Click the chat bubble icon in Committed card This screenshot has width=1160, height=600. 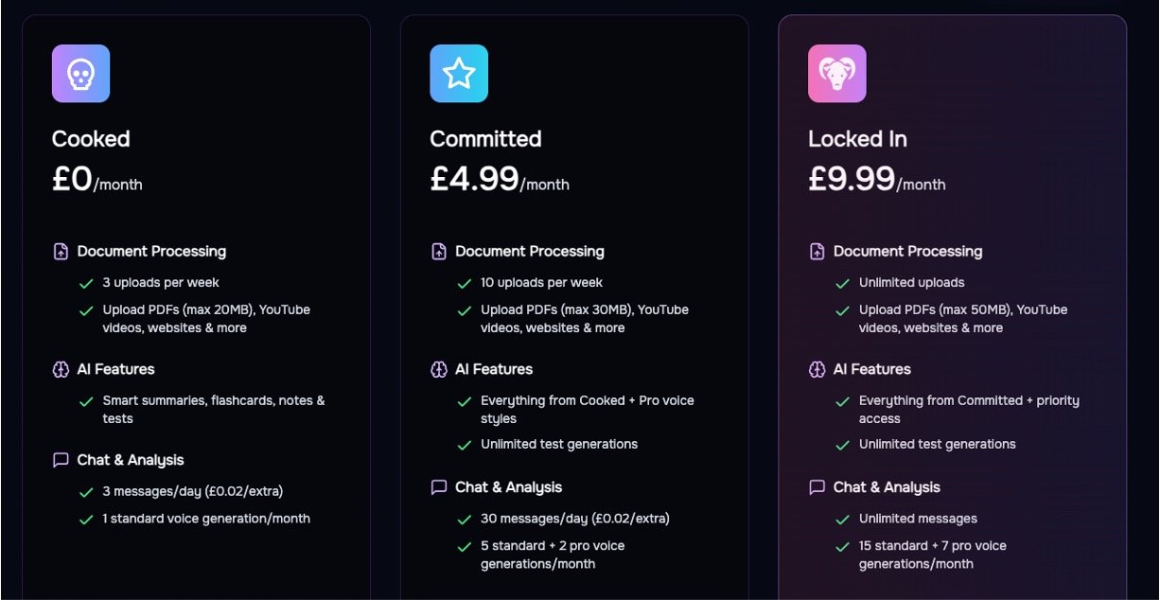[439, 487]
